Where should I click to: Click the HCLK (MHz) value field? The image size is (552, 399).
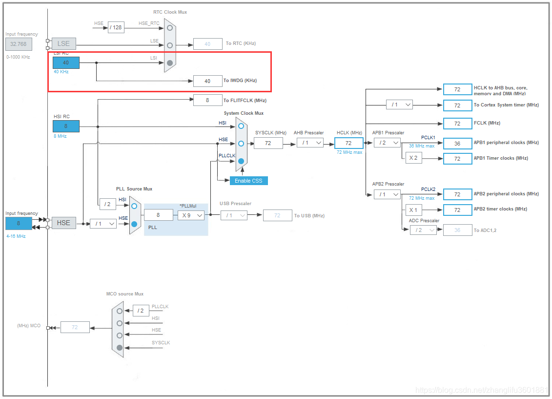point(349,143)
